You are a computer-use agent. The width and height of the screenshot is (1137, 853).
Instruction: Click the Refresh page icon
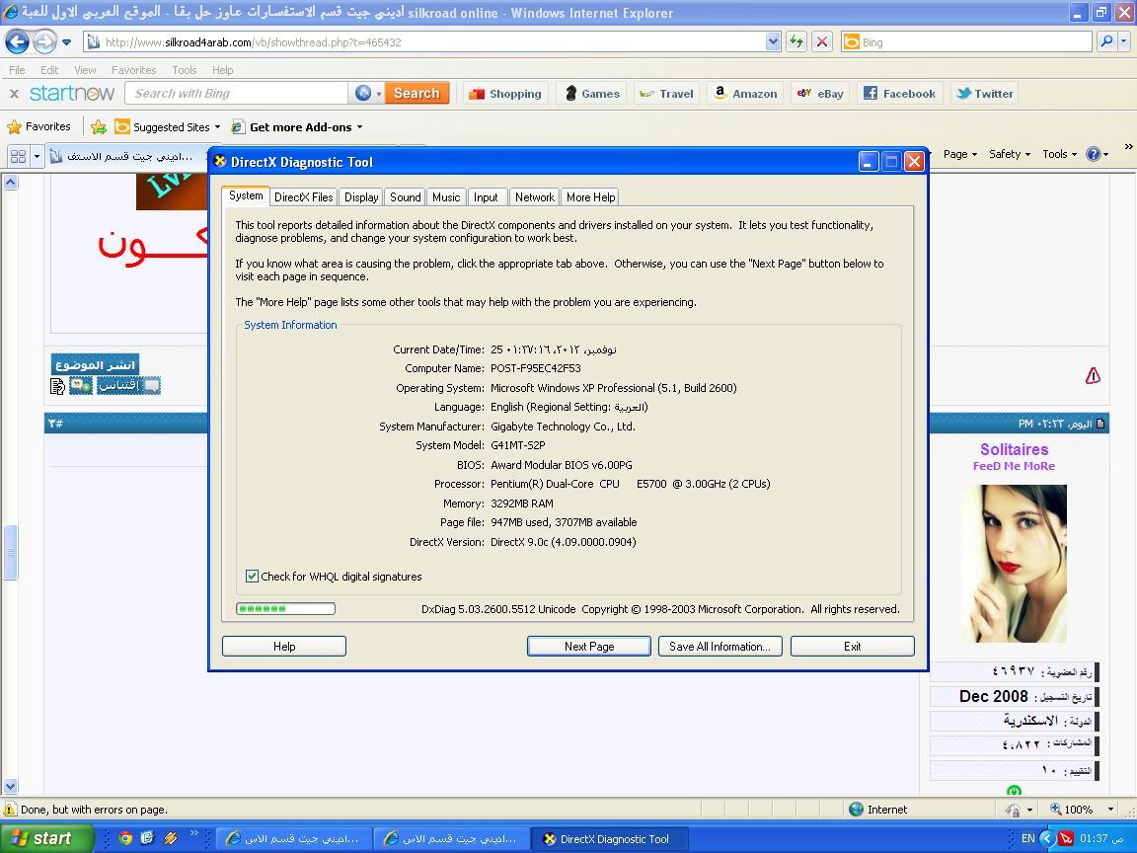(796, 42)
